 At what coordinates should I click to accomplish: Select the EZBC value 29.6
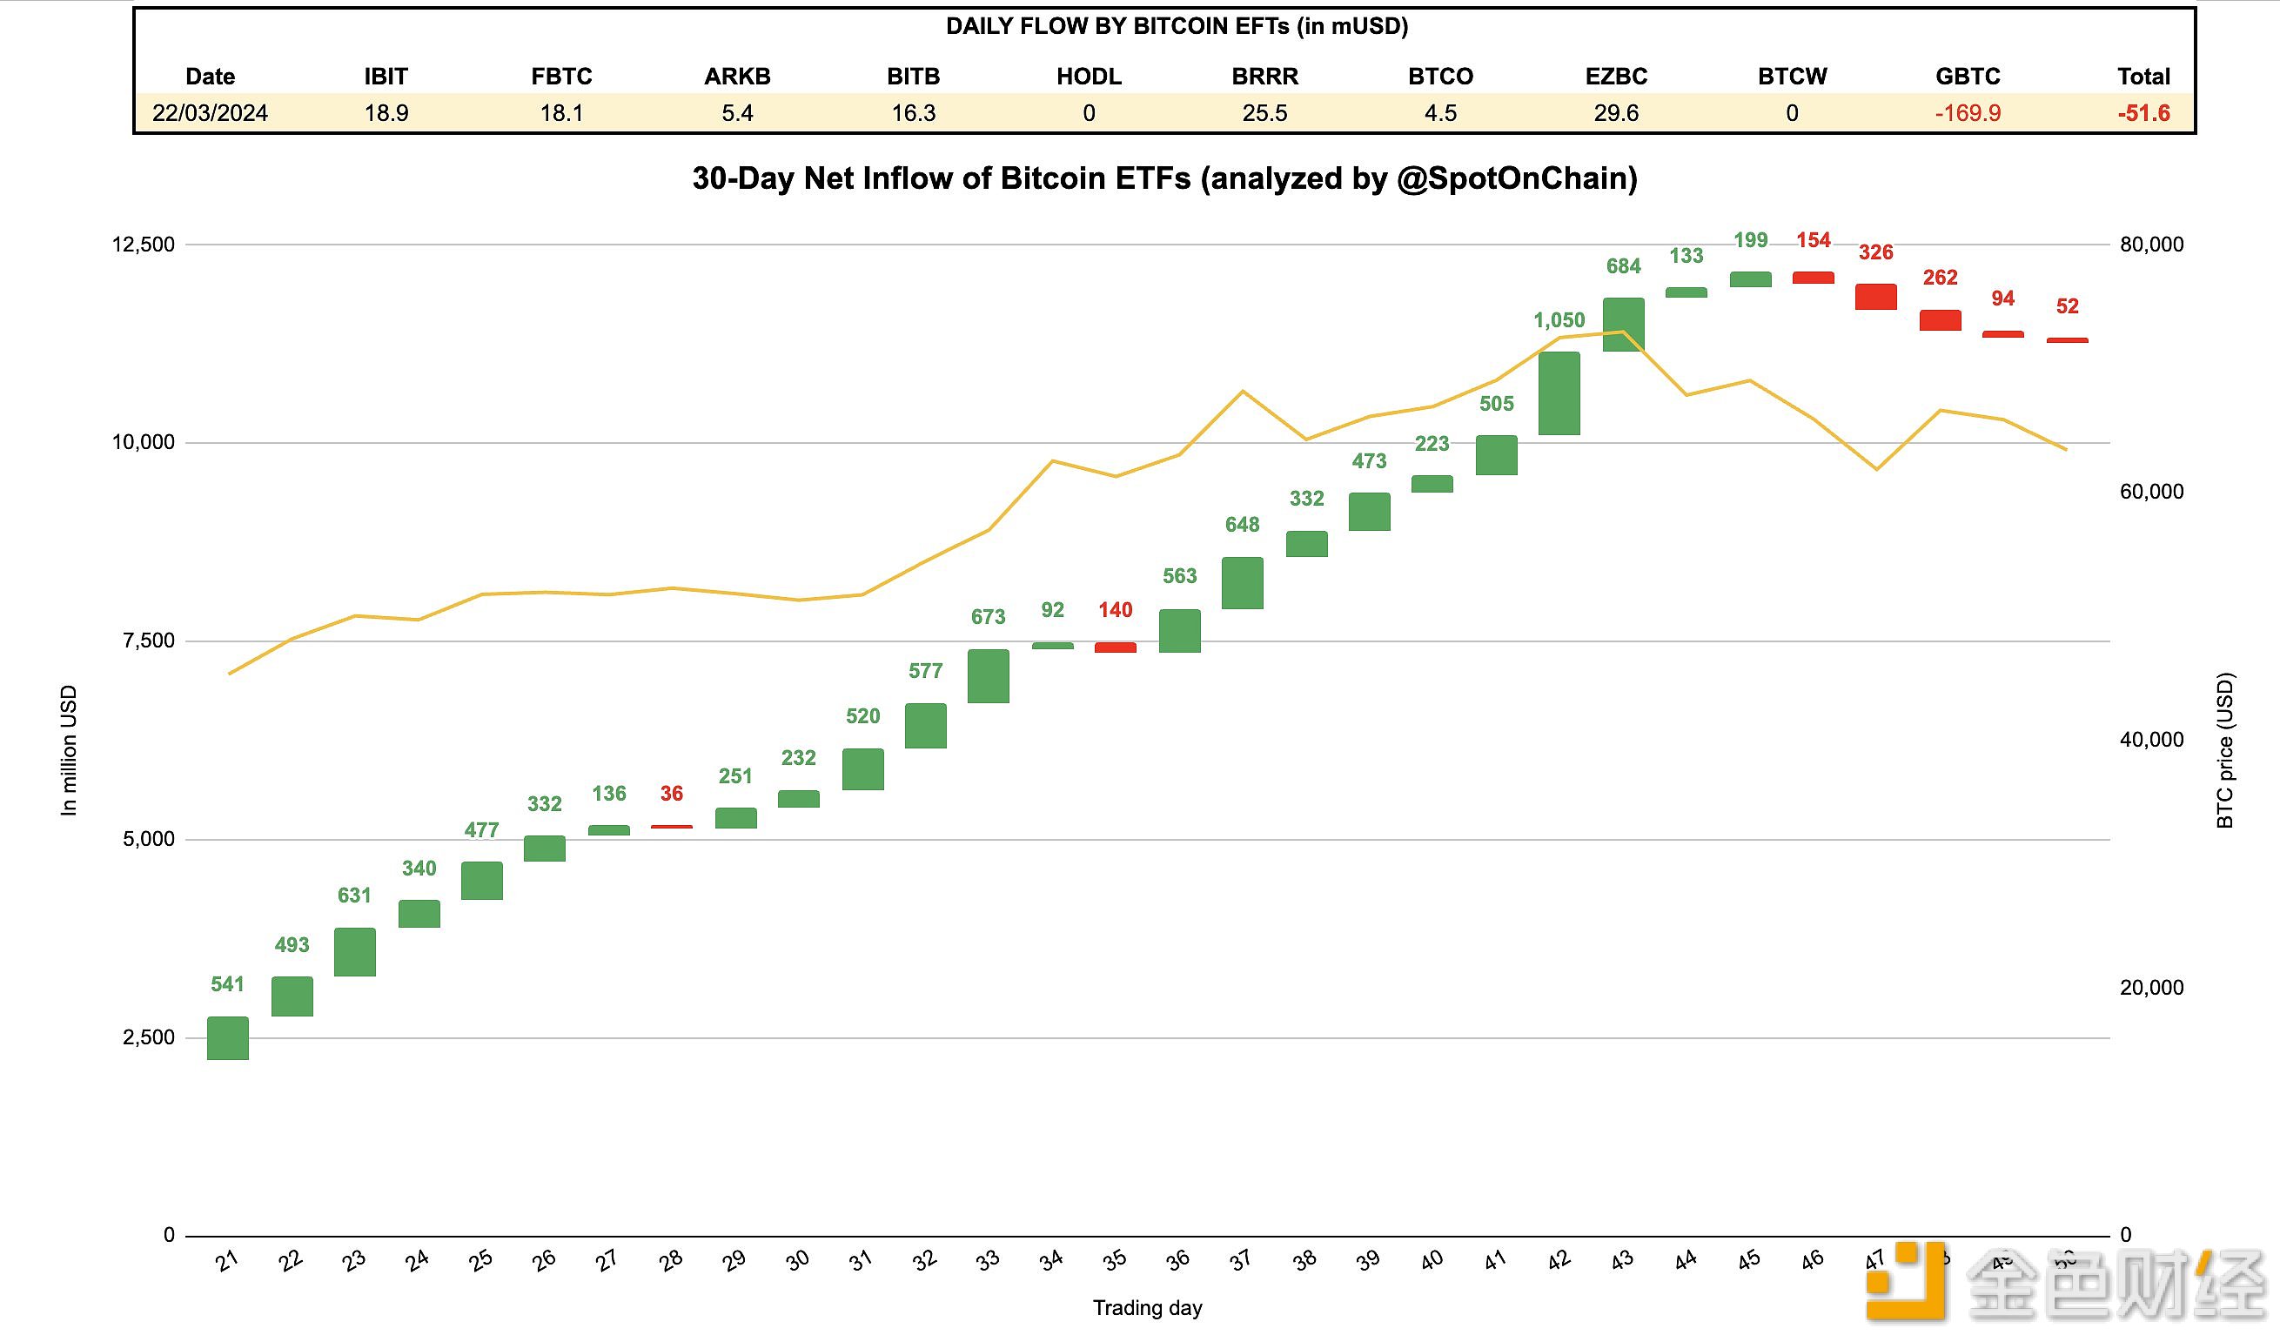click(x=1616, y=113)
